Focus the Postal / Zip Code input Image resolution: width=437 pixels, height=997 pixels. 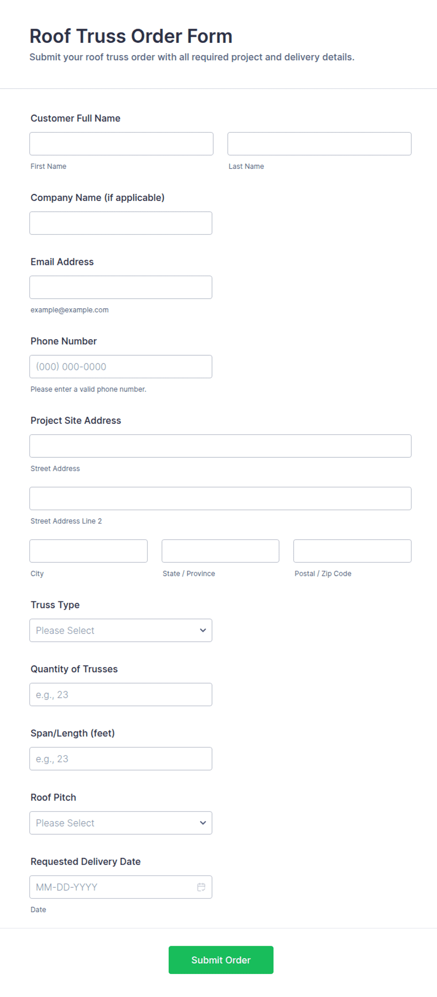coord(352,550)
